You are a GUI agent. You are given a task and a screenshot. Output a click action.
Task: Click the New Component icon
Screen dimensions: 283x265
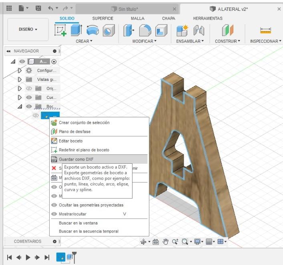(x=182, y=30)
